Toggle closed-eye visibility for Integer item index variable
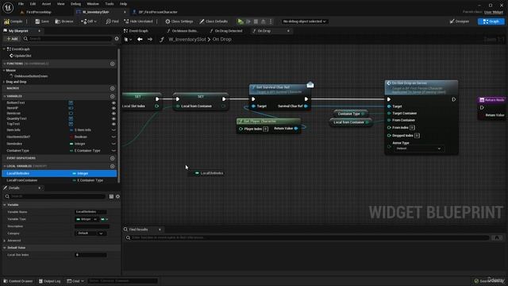 pos(114,144)
